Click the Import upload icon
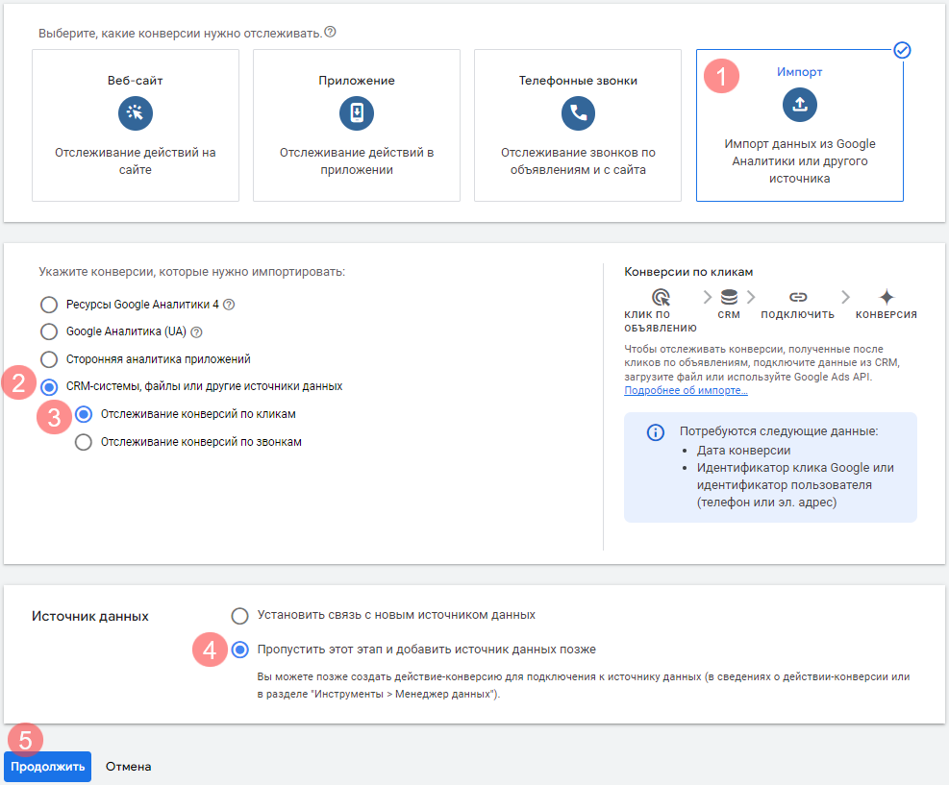The width and height of the screenshot is (949, 785). [x=799, y=105]
